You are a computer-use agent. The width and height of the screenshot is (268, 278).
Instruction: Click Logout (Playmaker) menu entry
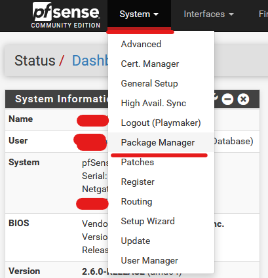(x=161, y=123)
